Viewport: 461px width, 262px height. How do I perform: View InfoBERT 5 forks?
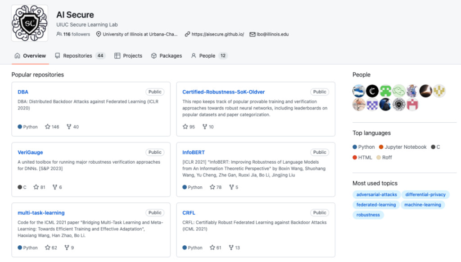[234, 187]
